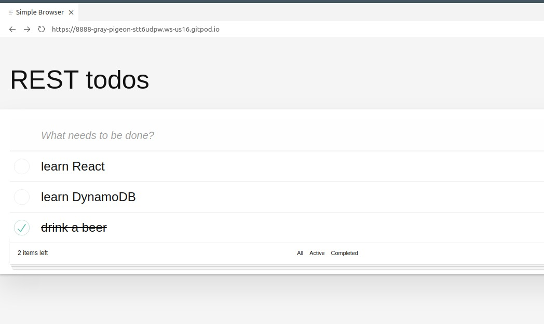Image resolution: width=544 pixels, height=324 pixels.
Task: Reload the REST todos page
Action: click(41, 29)
